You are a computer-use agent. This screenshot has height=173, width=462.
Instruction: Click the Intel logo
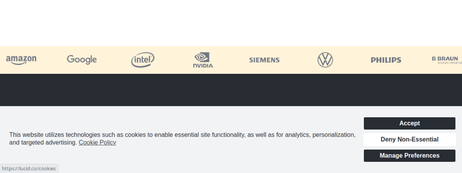(143, 60)
